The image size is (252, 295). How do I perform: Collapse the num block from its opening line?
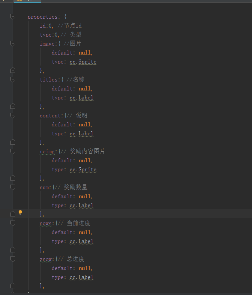pyautogui.click(x=13, y=187)
